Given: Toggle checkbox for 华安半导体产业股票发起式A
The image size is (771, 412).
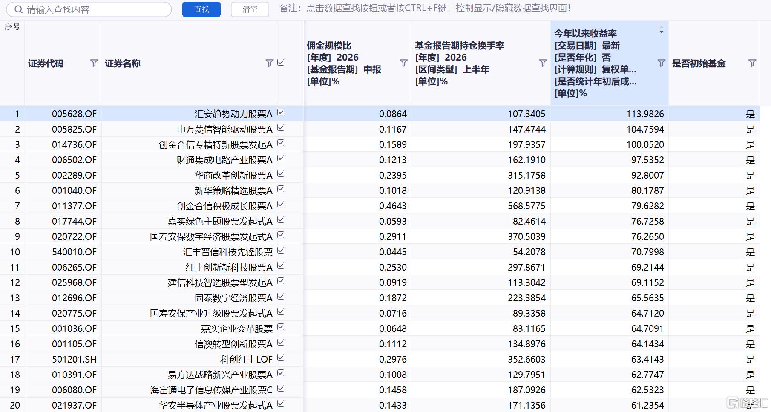Looking at the screenshot, I should point(281,404).
